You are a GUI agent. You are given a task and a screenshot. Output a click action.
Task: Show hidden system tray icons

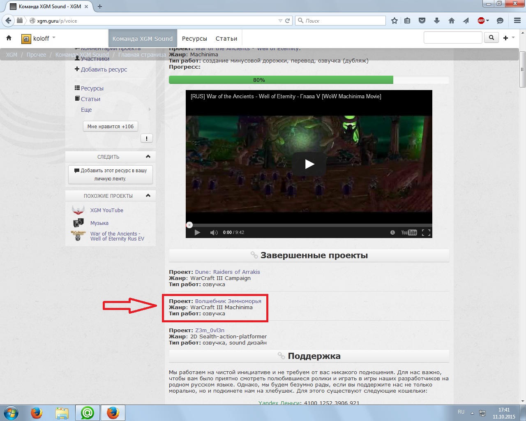pyautogui.click(x=472, y=413)
